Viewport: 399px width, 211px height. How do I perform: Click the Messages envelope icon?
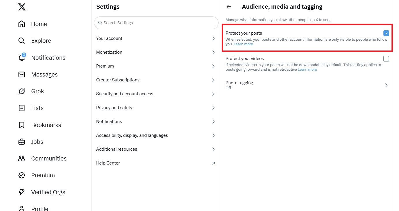click(x=22, y=74)
